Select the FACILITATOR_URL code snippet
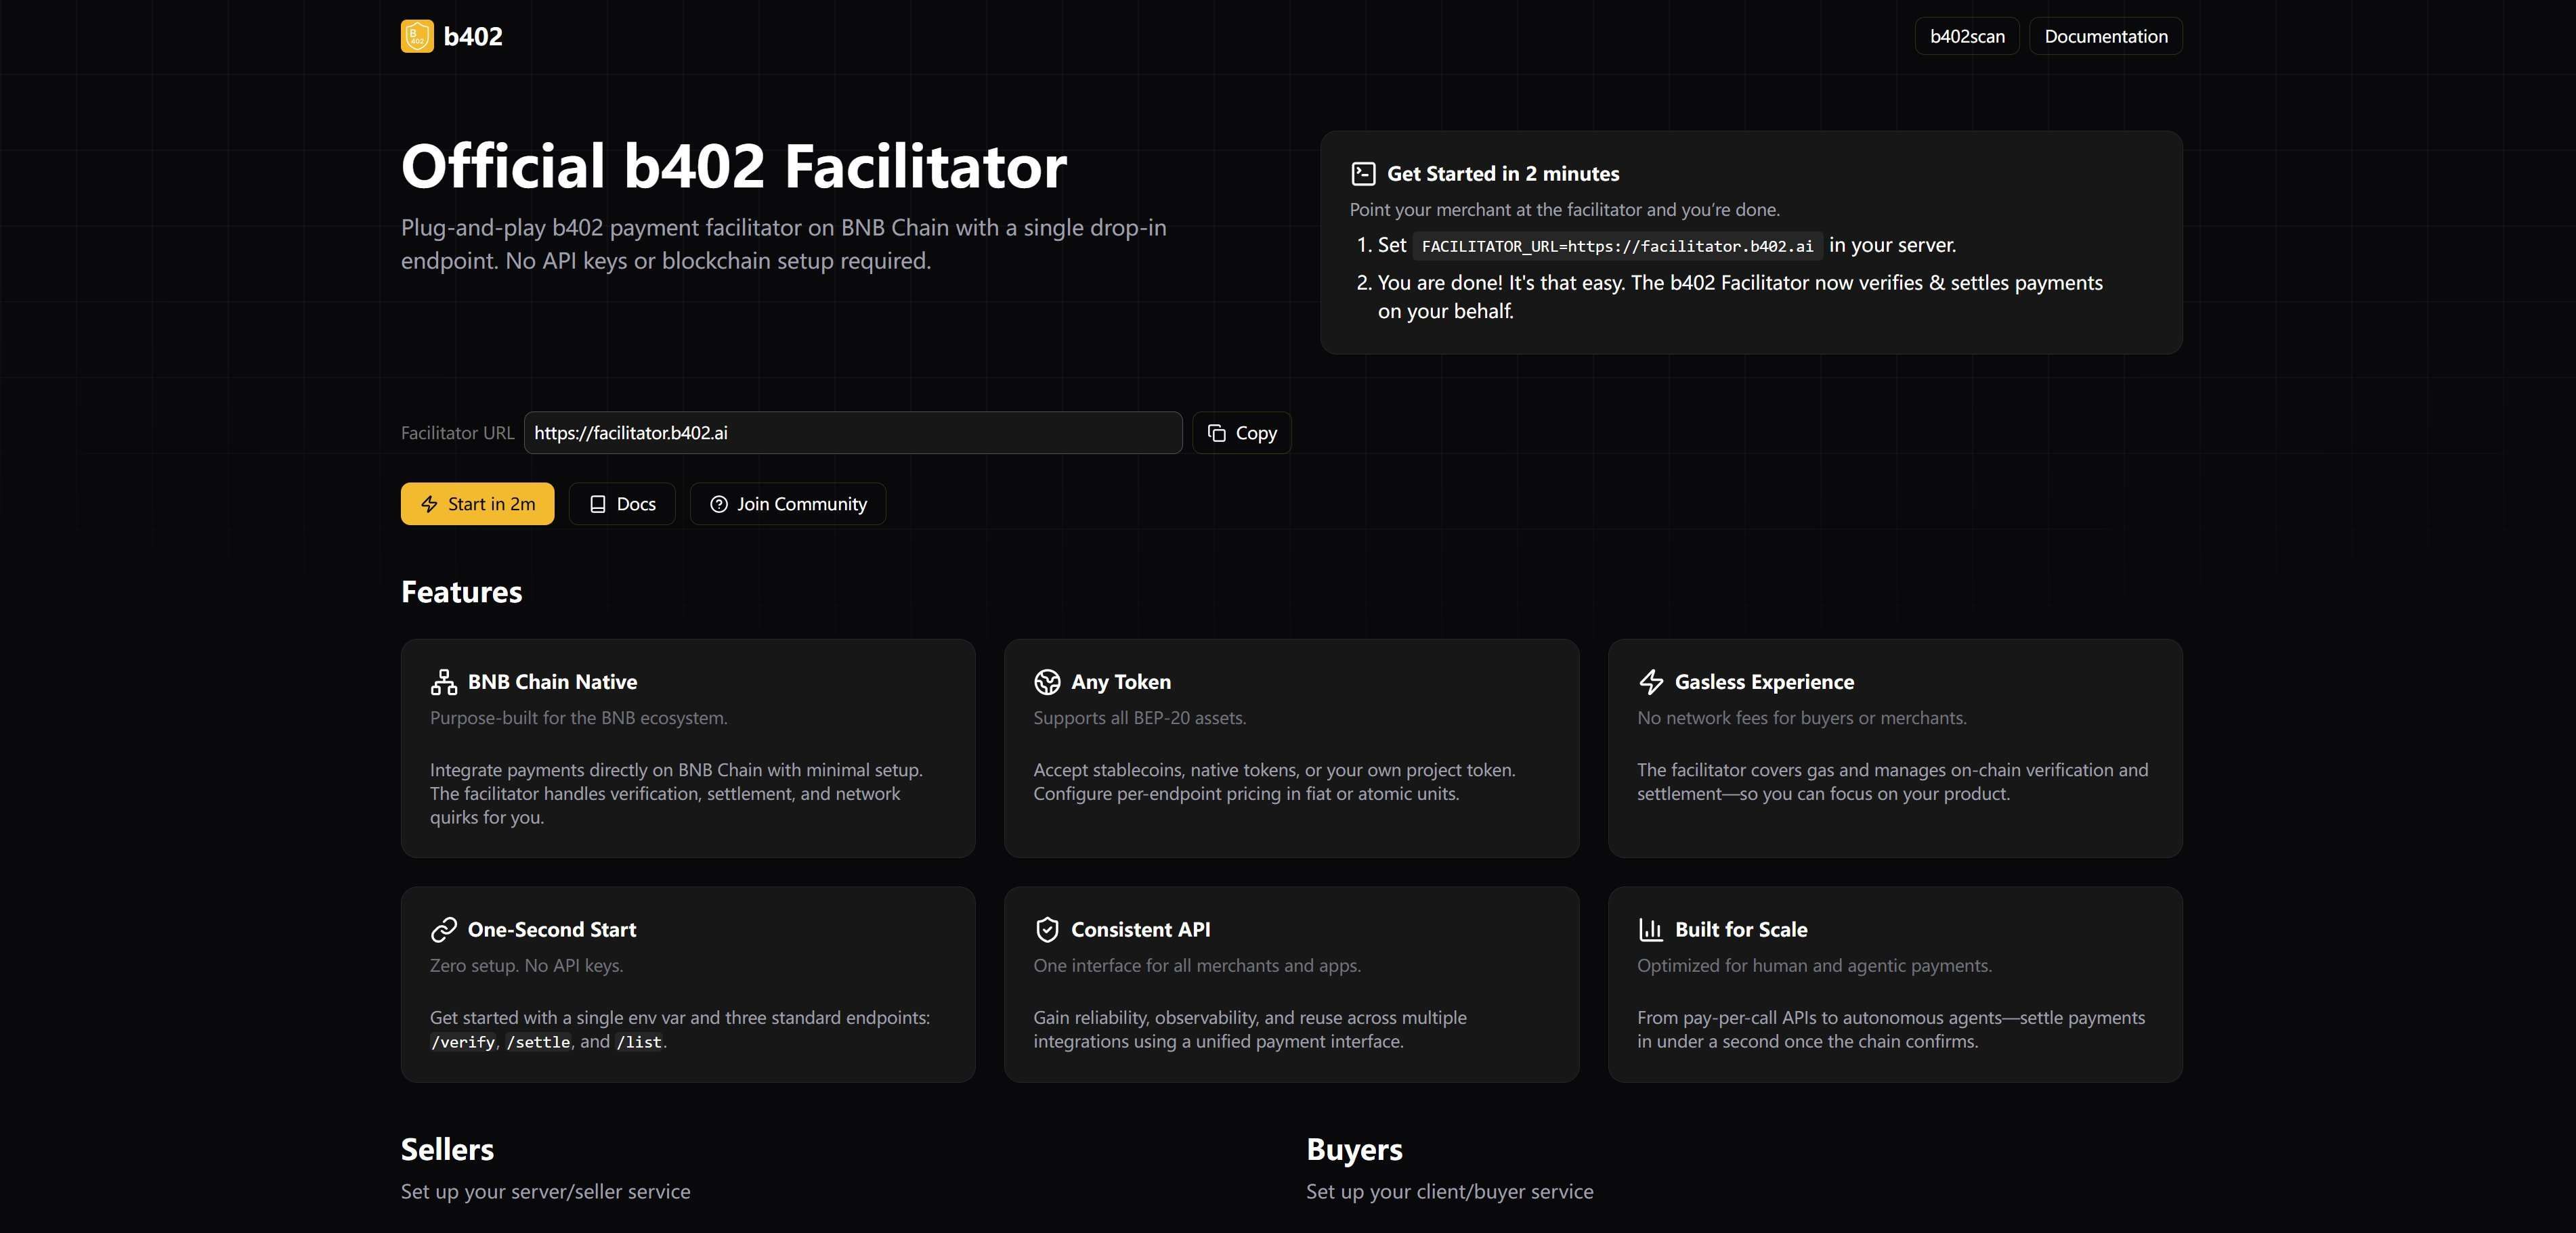This screenshot has width=2576, height=1233. click(x=1618, y=245)
